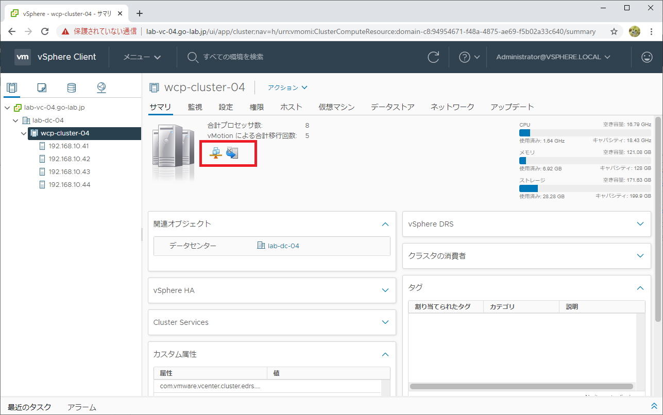Switch to the 設定 tab
The image size is (663, 415).
[226, 107]
